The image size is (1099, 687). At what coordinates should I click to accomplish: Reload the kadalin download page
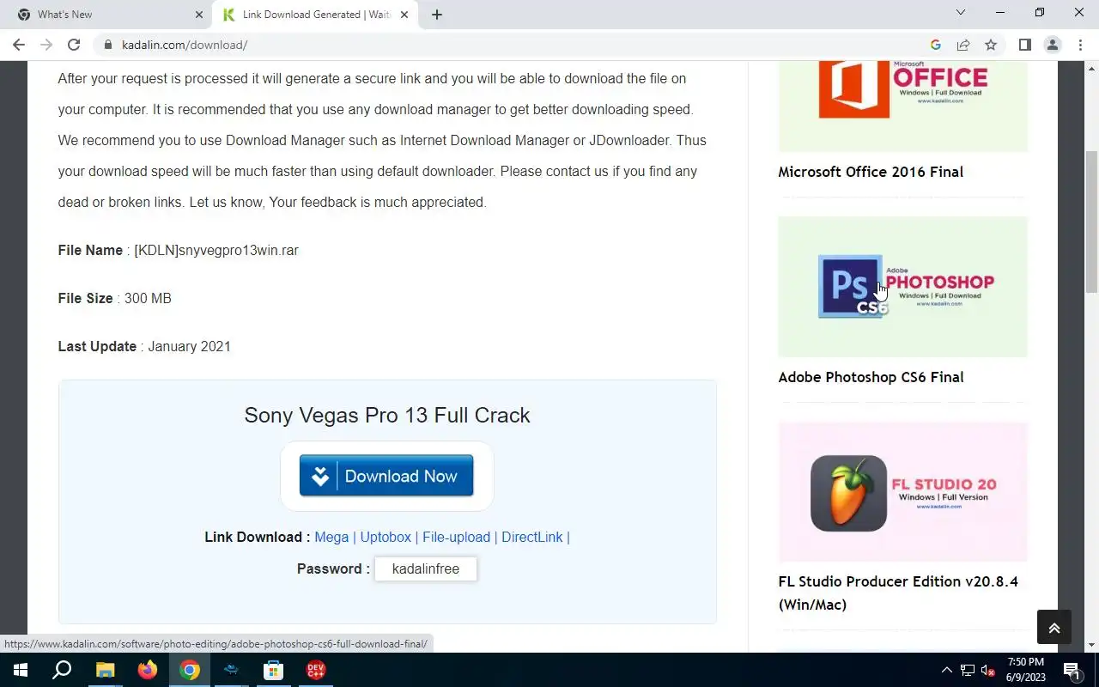(74, 45)
